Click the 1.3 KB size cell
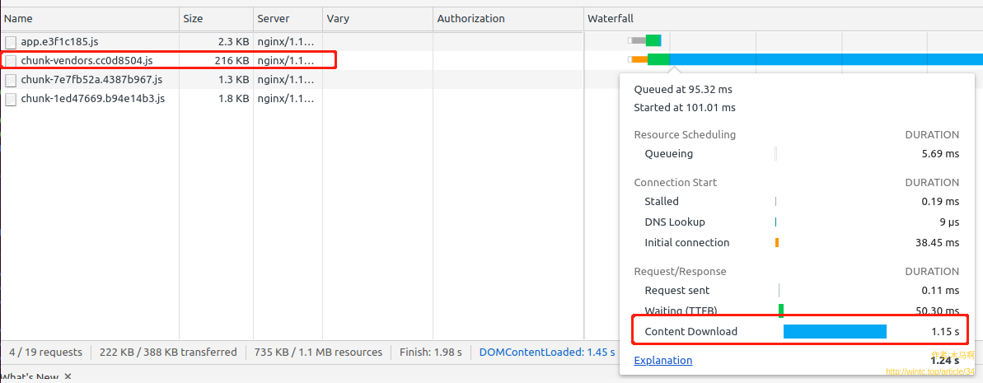 pos(233,80)
